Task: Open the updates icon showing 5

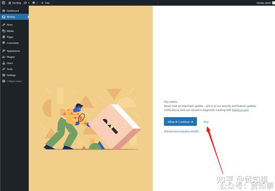Action: click(26, 3)
